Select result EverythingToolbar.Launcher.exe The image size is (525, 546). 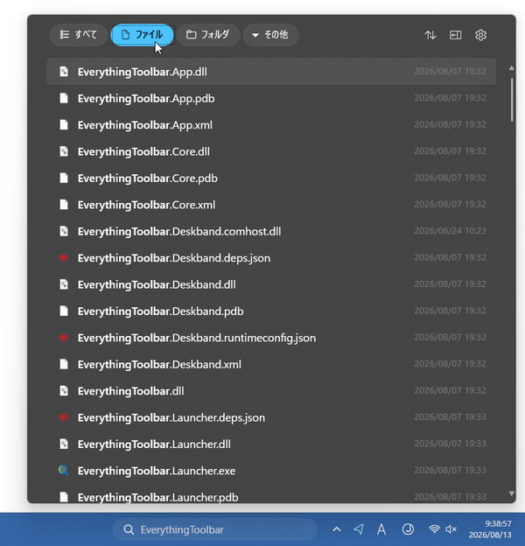click(x=271, y=471)
